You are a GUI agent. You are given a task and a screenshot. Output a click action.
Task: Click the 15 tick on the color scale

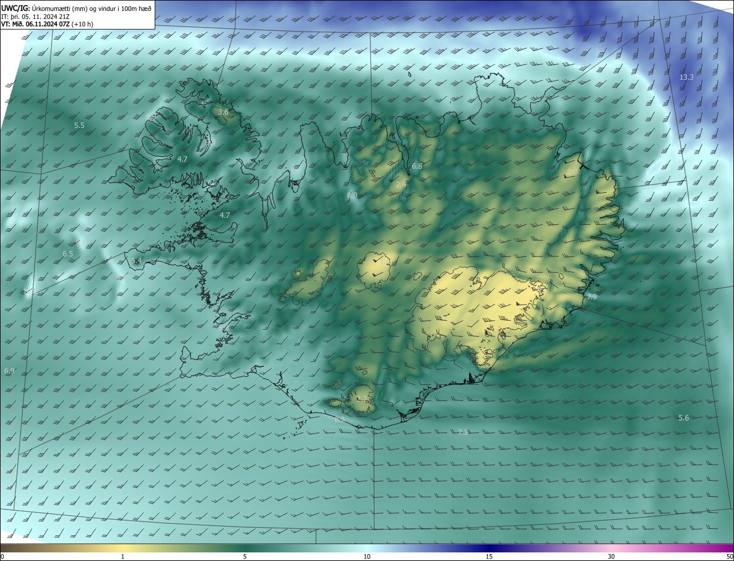(x=489, y=556)
